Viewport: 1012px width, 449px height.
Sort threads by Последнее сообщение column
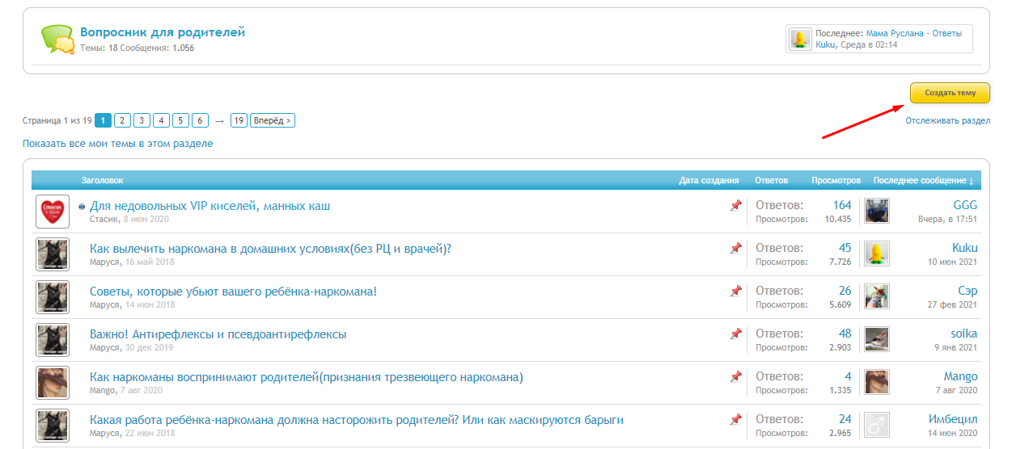(923, 180)
